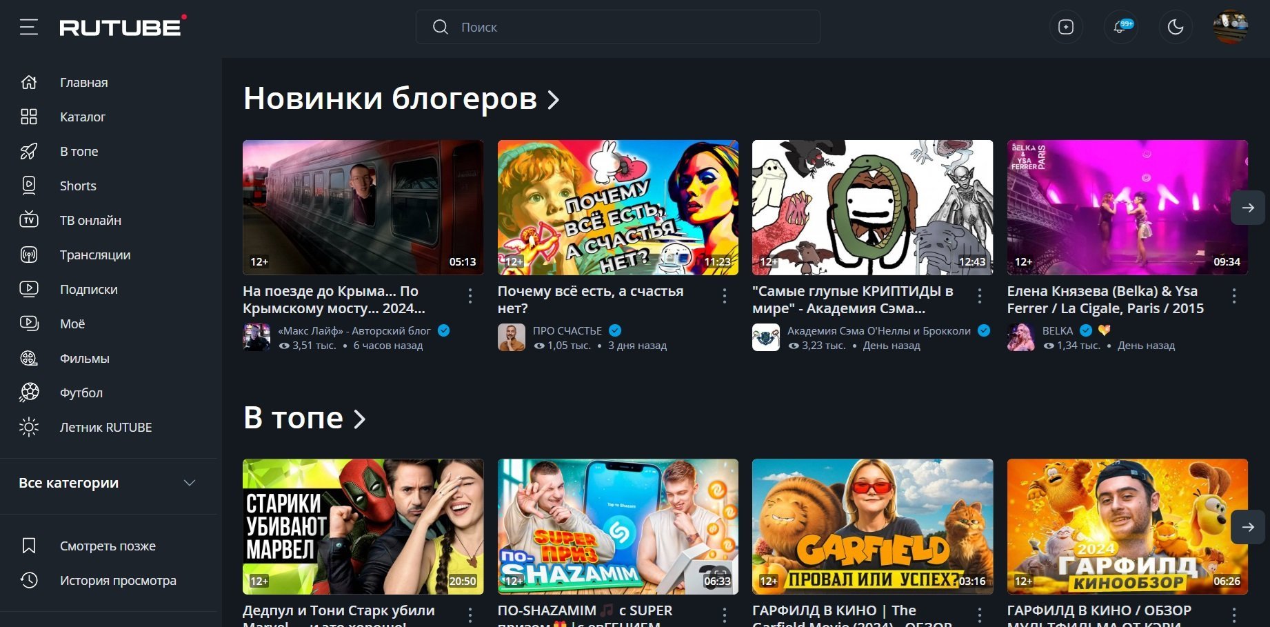Open the user profile avatar
The width and height of the screenshot is (1270, 627).
pos(1231,27)
